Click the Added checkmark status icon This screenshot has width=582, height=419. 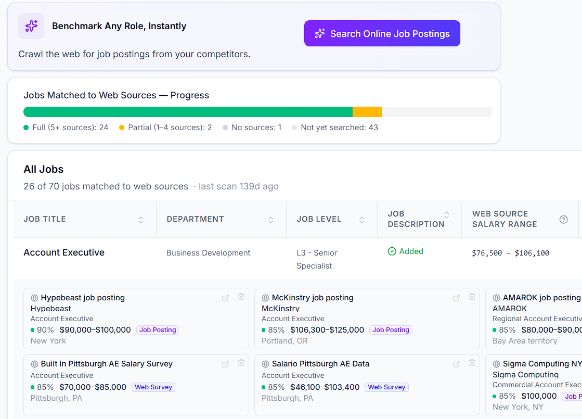point(392,251)
